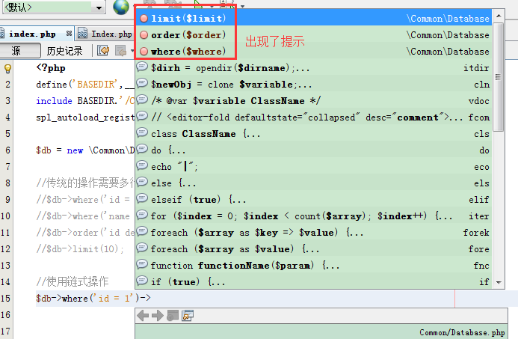Screen dimensions: 518x339
Task: Switch to the index.php editor tab
Action: (32, 34)
